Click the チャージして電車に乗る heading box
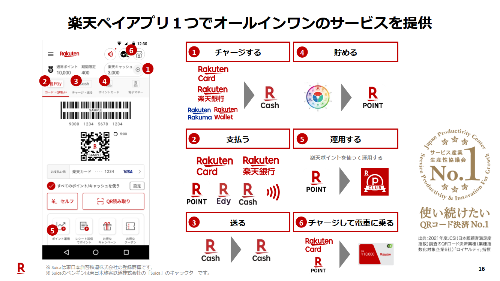The image size is (500, 281). (x=345, y=222)
